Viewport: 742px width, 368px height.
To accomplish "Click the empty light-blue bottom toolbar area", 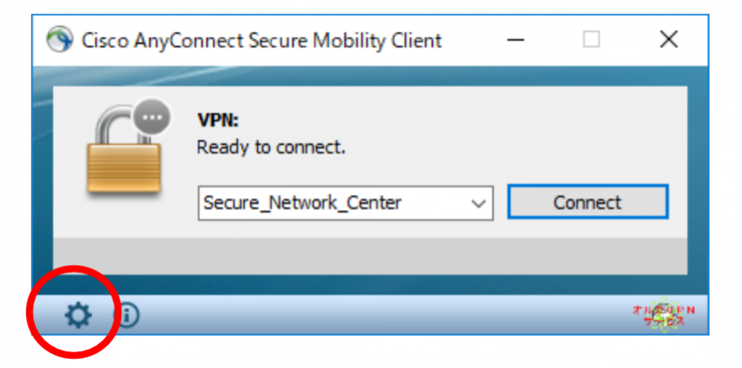I will [x=378, y=315].
